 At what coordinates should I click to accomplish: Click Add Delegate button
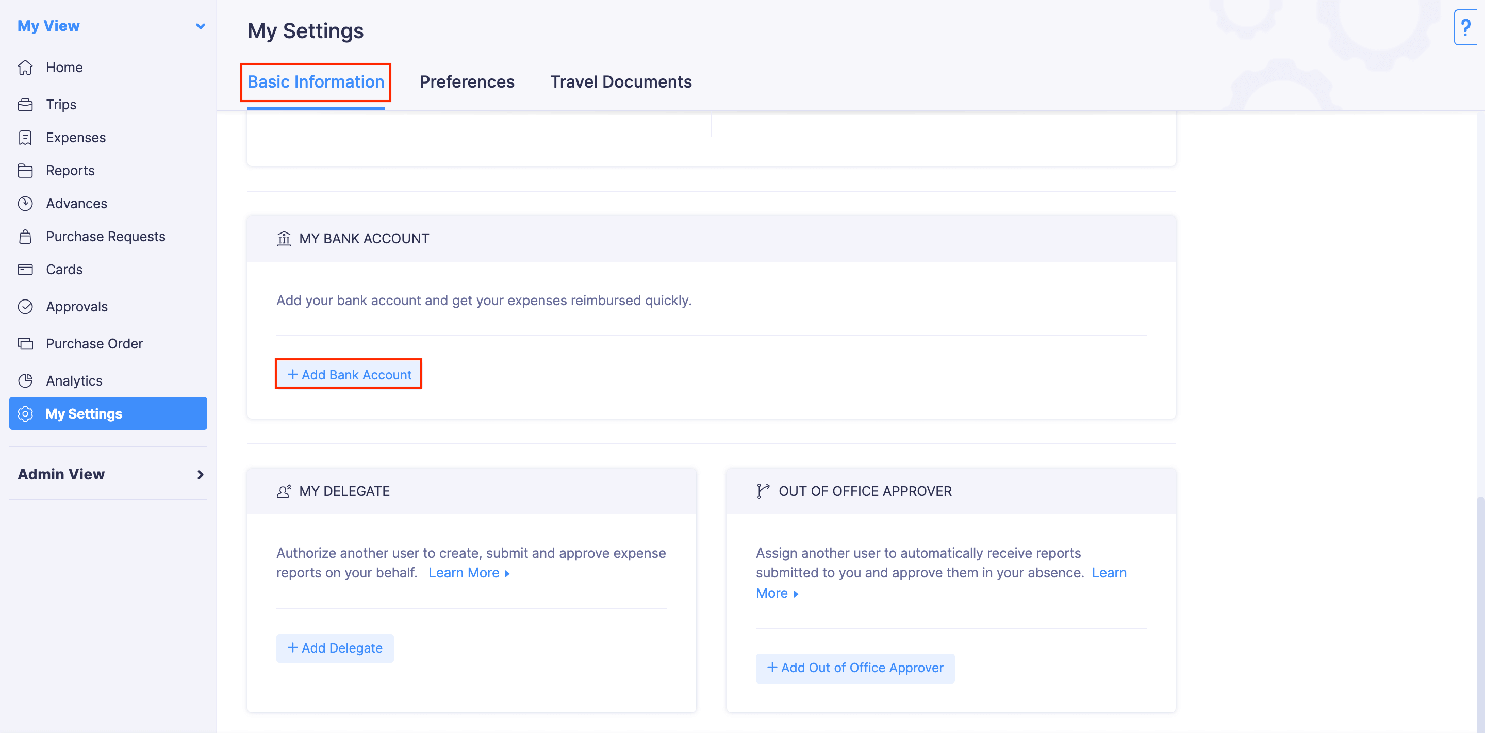[335, 648]
